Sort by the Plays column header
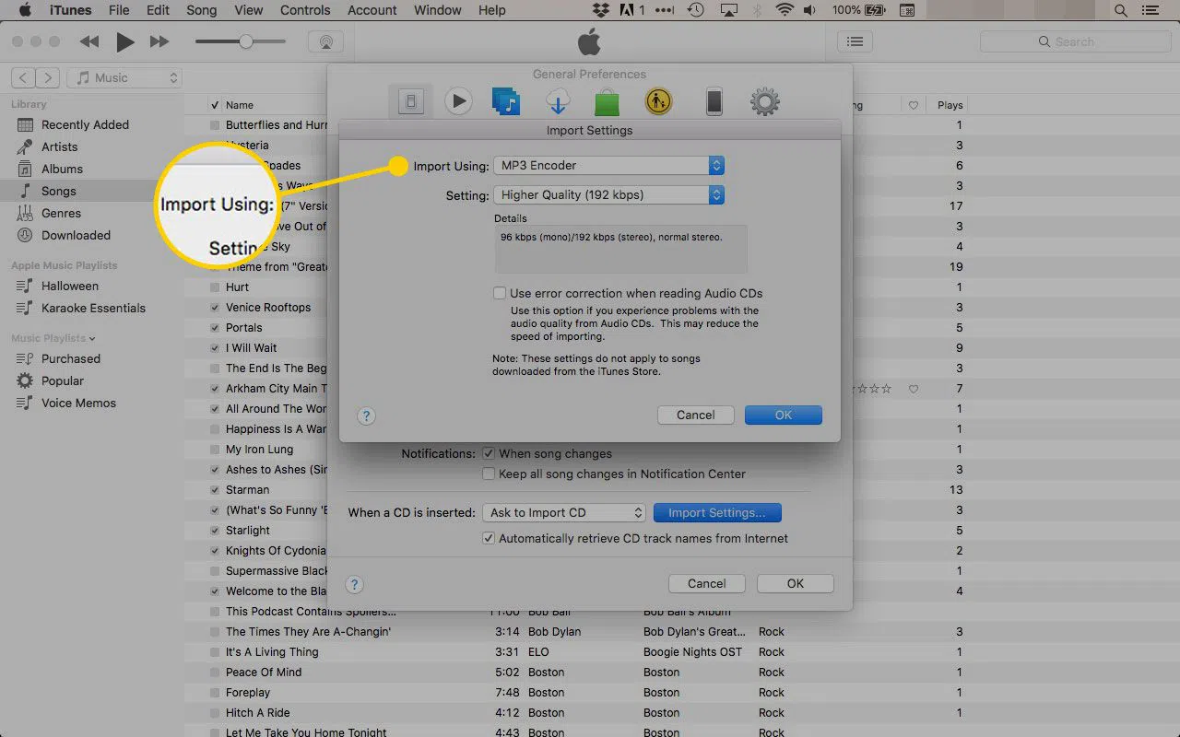The width and height of the screenshot is (1180, 737). coord(950,105)
